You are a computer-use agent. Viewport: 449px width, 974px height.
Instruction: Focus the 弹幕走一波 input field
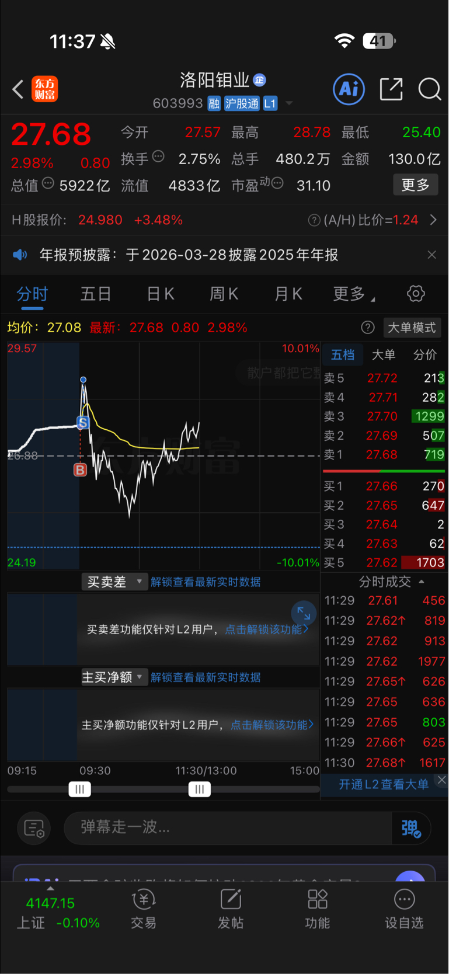pos(228,827)
